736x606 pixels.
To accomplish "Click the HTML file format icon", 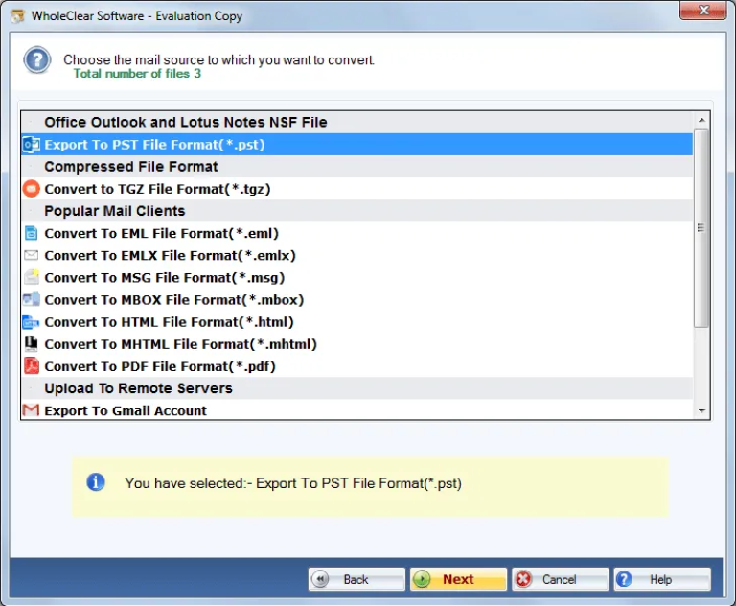I will tap(31, 322).
